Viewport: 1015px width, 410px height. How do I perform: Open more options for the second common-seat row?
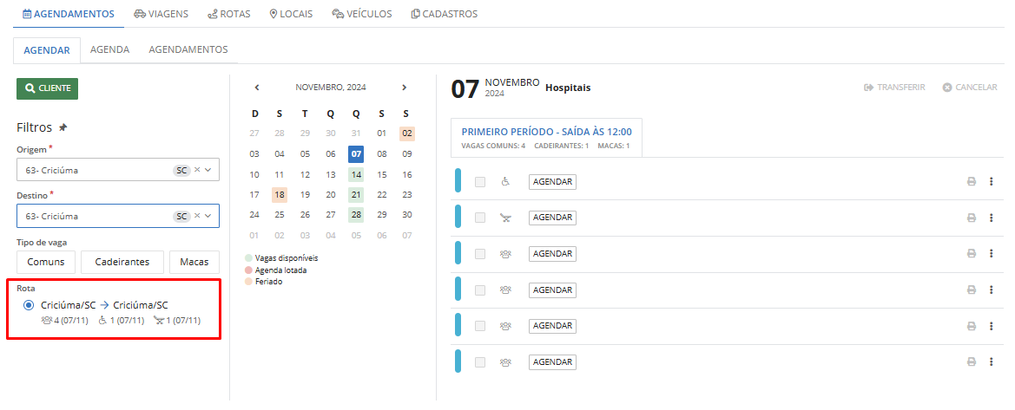[x=991, y=290]
